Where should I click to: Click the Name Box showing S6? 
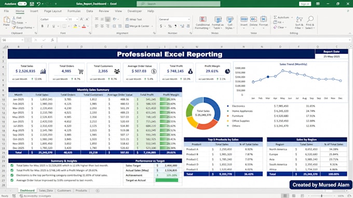[x=12, y=40]
